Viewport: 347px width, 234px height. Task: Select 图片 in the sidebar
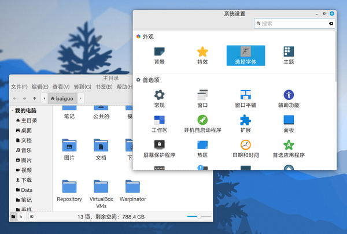[24, 161]
